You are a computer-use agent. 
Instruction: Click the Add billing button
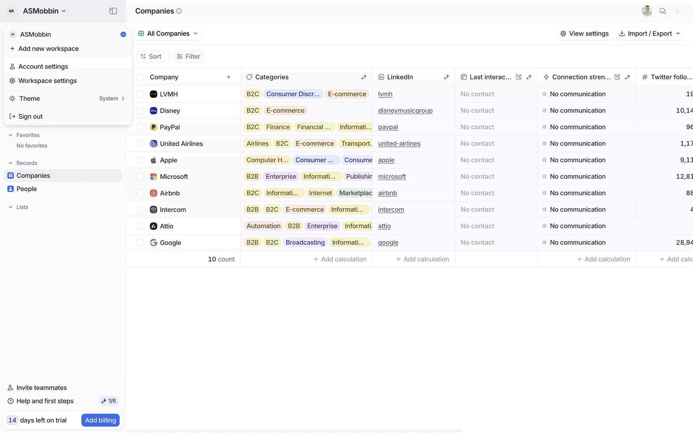pyautogui.click(x=100, y=420)
